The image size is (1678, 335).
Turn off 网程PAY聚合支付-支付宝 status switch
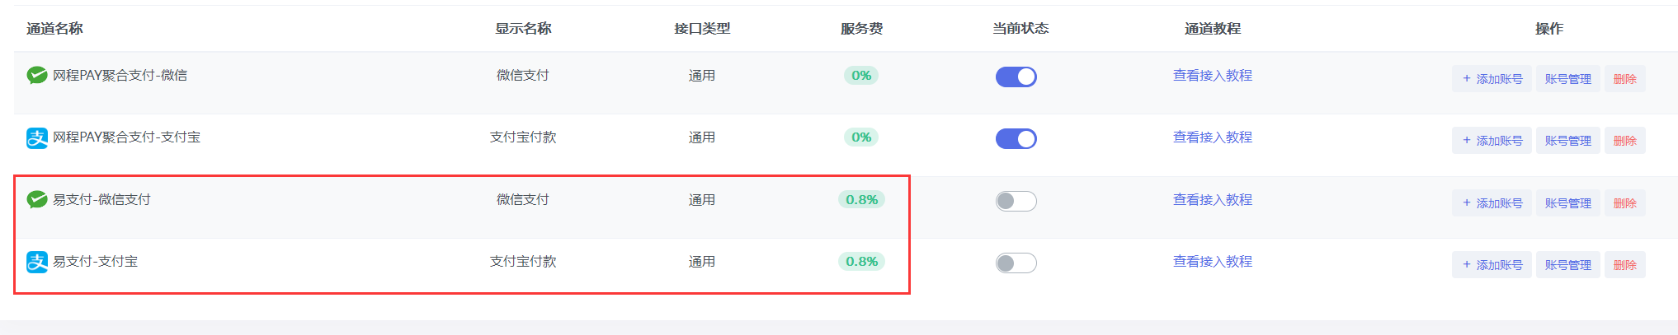pyautogui.click(x=1016, y=138)
